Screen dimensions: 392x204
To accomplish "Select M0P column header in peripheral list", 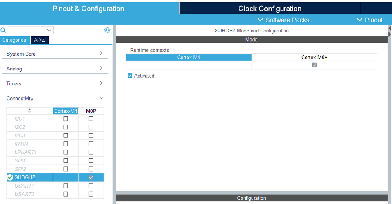I will coord(91,111).
